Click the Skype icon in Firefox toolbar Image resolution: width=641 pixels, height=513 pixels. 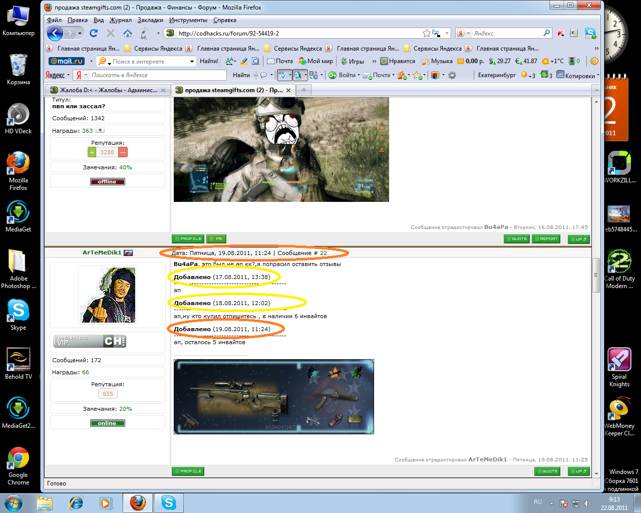pyautogui.click(x=590, y=34)
